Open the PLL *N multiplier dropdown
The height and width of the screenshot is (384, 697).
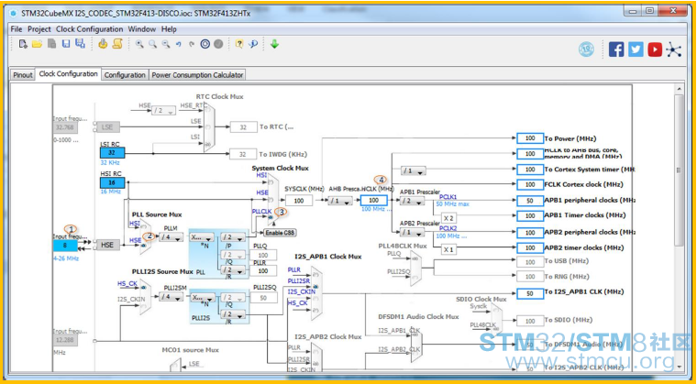pos(202,237)
